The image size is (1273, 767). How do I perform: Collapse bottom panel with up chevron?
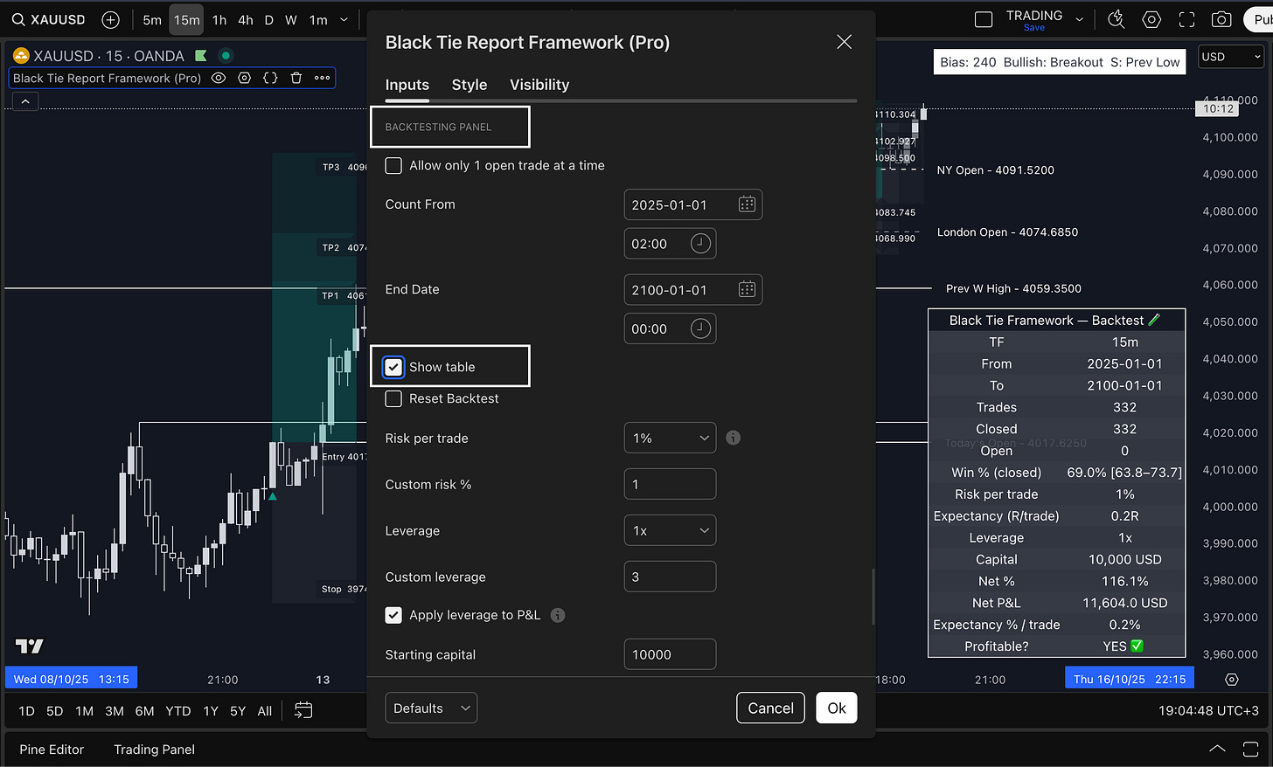click(x=1217, y=749)
